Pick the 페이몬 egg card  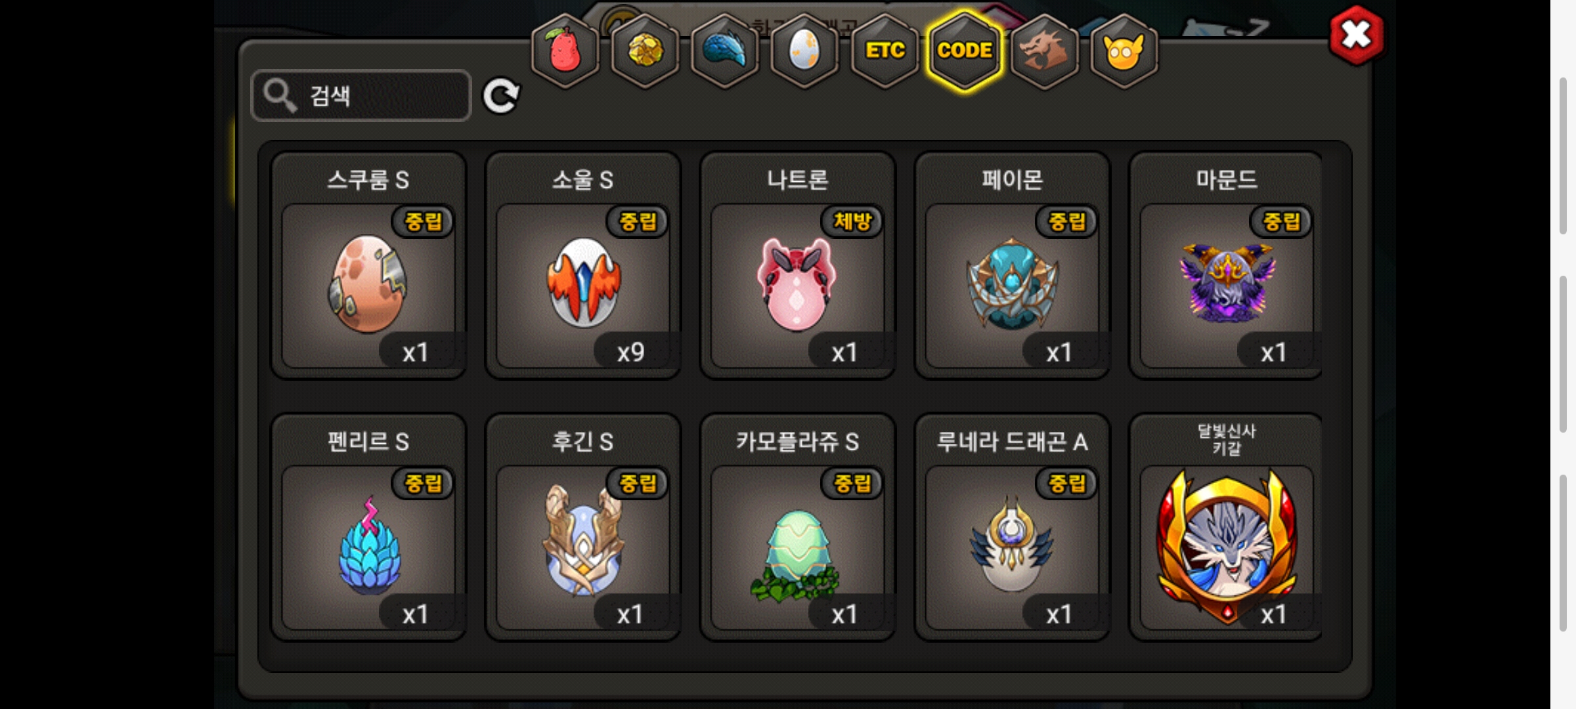(x=1013, y=265)
